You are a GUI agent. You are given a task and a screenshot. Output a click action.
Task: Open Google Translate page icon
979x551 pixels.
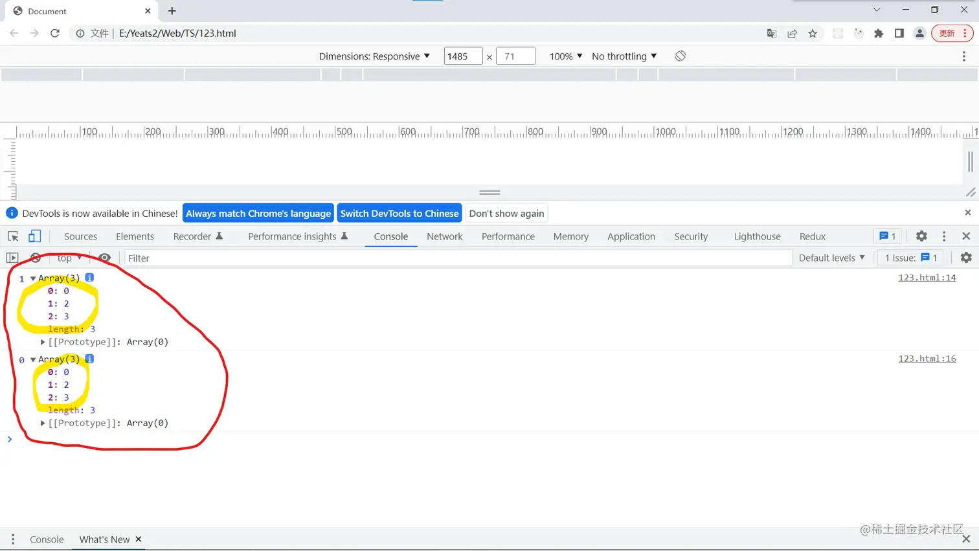pos(771,33)
